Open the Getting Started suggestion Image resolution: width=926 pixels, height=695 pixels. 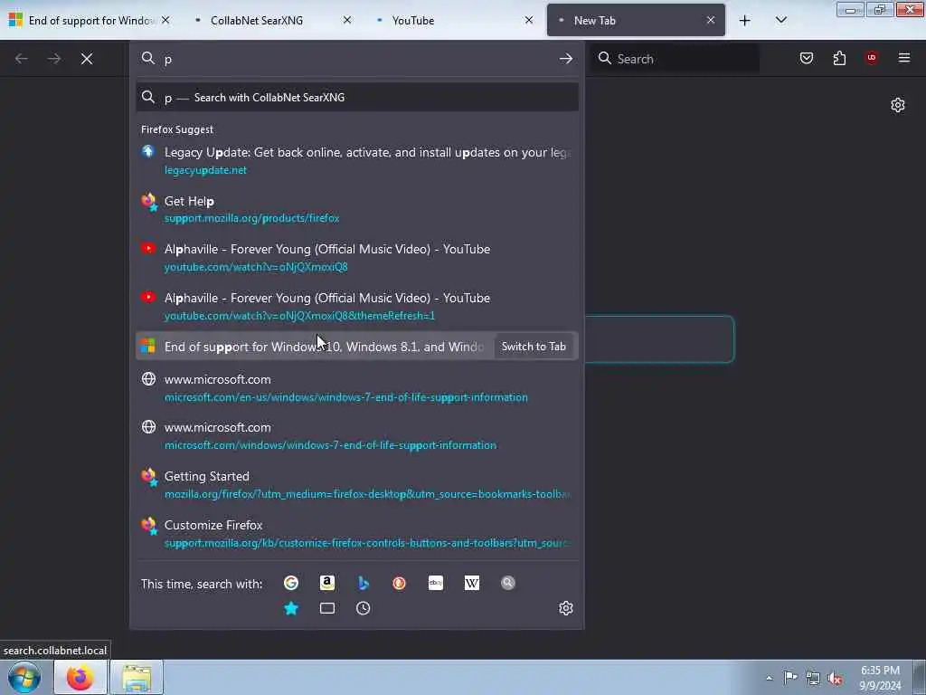coord(356,485)
